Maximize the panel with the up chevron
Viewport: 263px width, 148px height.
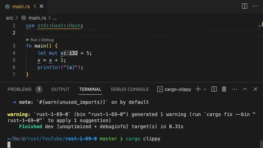245,89
